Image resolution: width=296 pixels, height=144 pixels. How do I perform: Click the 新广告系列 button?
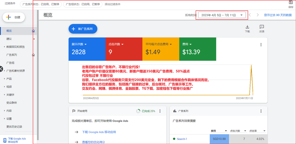(x=83, y=29)
